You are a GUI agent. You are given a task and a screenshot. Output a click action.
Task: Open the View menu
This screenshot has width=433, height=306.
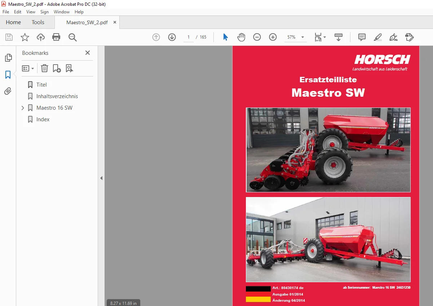pyautogui.click(x=31, y=12)
